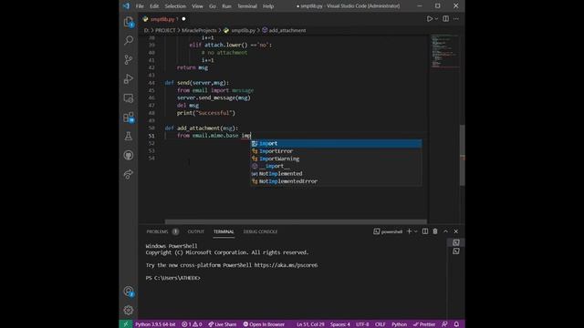Open Remote Explorer view
This screenshot has width=584, height=328.
click(129, 98)
